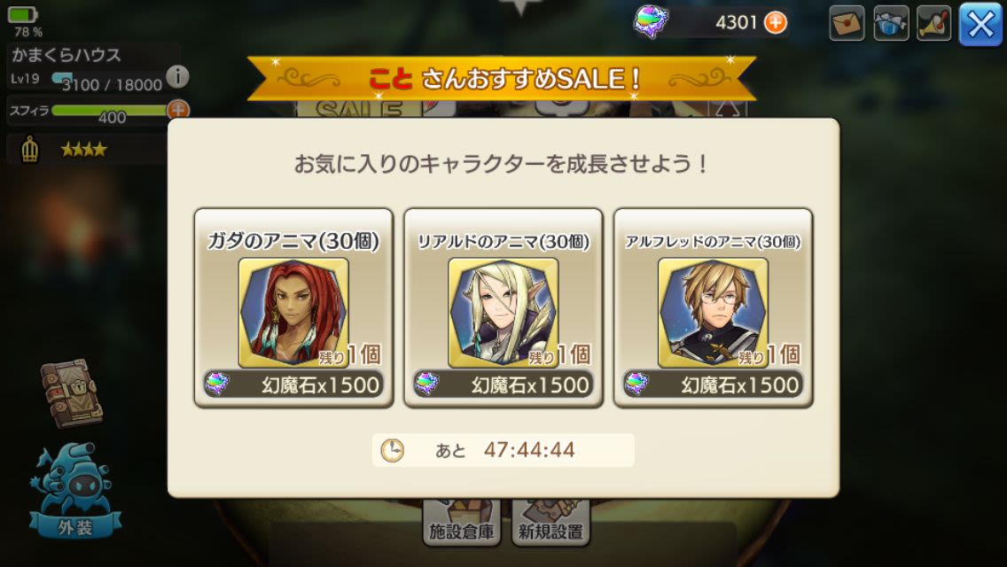Viewport: 1007px width, 567px height.
Task: Click the birdcage icon near stars
Action: tap(29, 150)
